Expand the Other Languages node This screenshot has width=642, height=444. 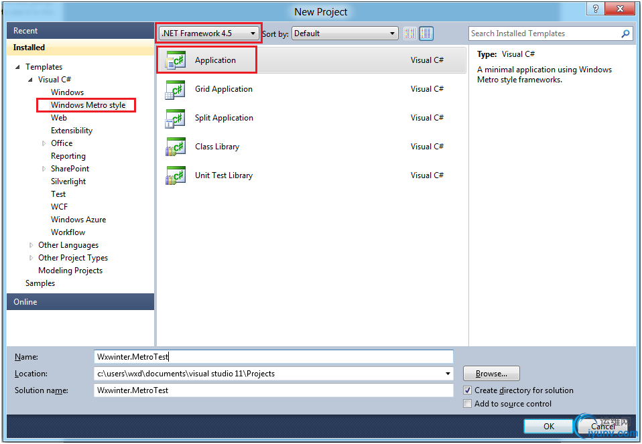point(31,245)
